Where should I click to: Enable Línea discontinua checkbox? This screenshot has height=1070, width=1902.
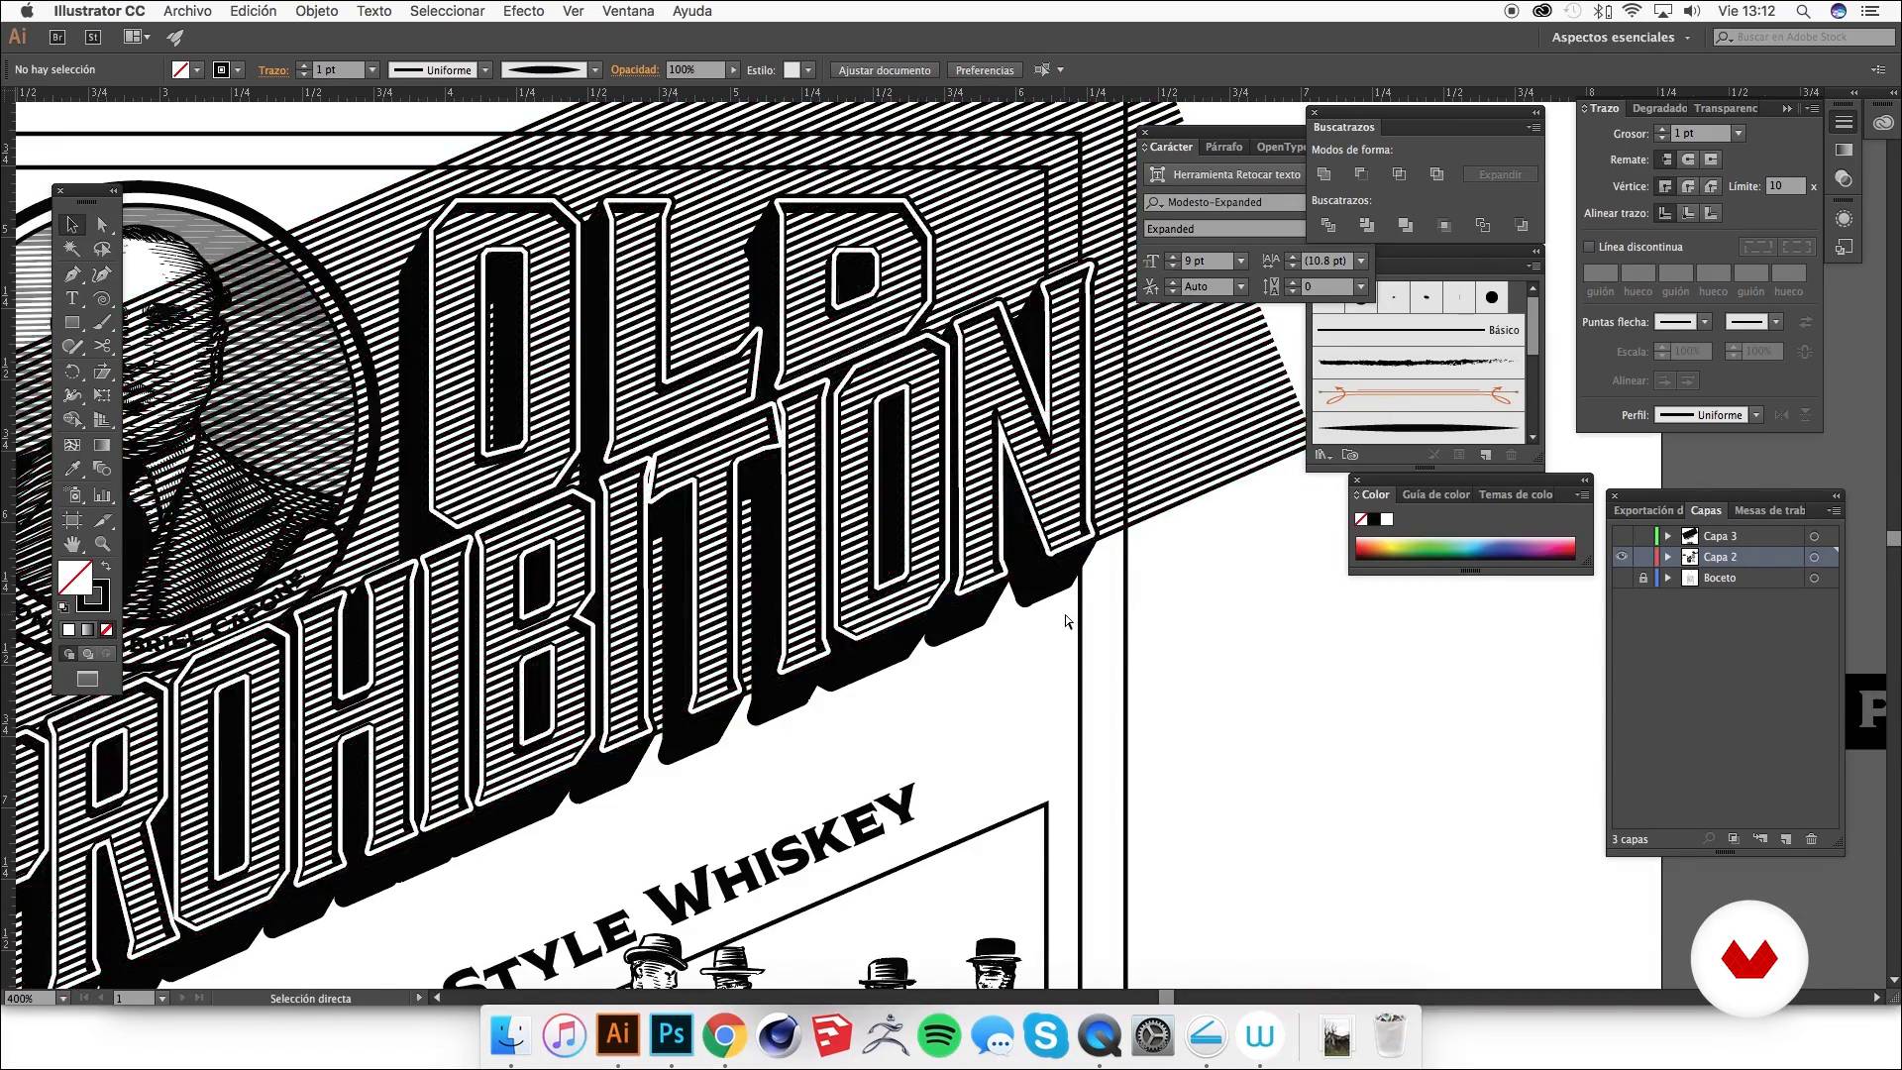(1589, 247)
